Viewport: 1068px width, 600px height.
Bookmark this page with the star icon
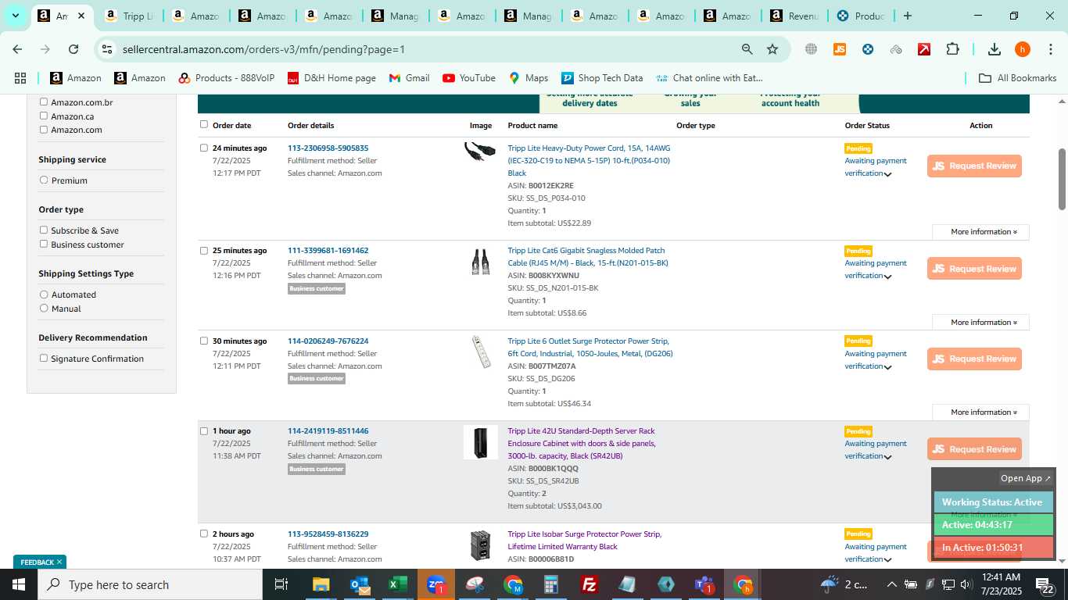pos(772,49)
